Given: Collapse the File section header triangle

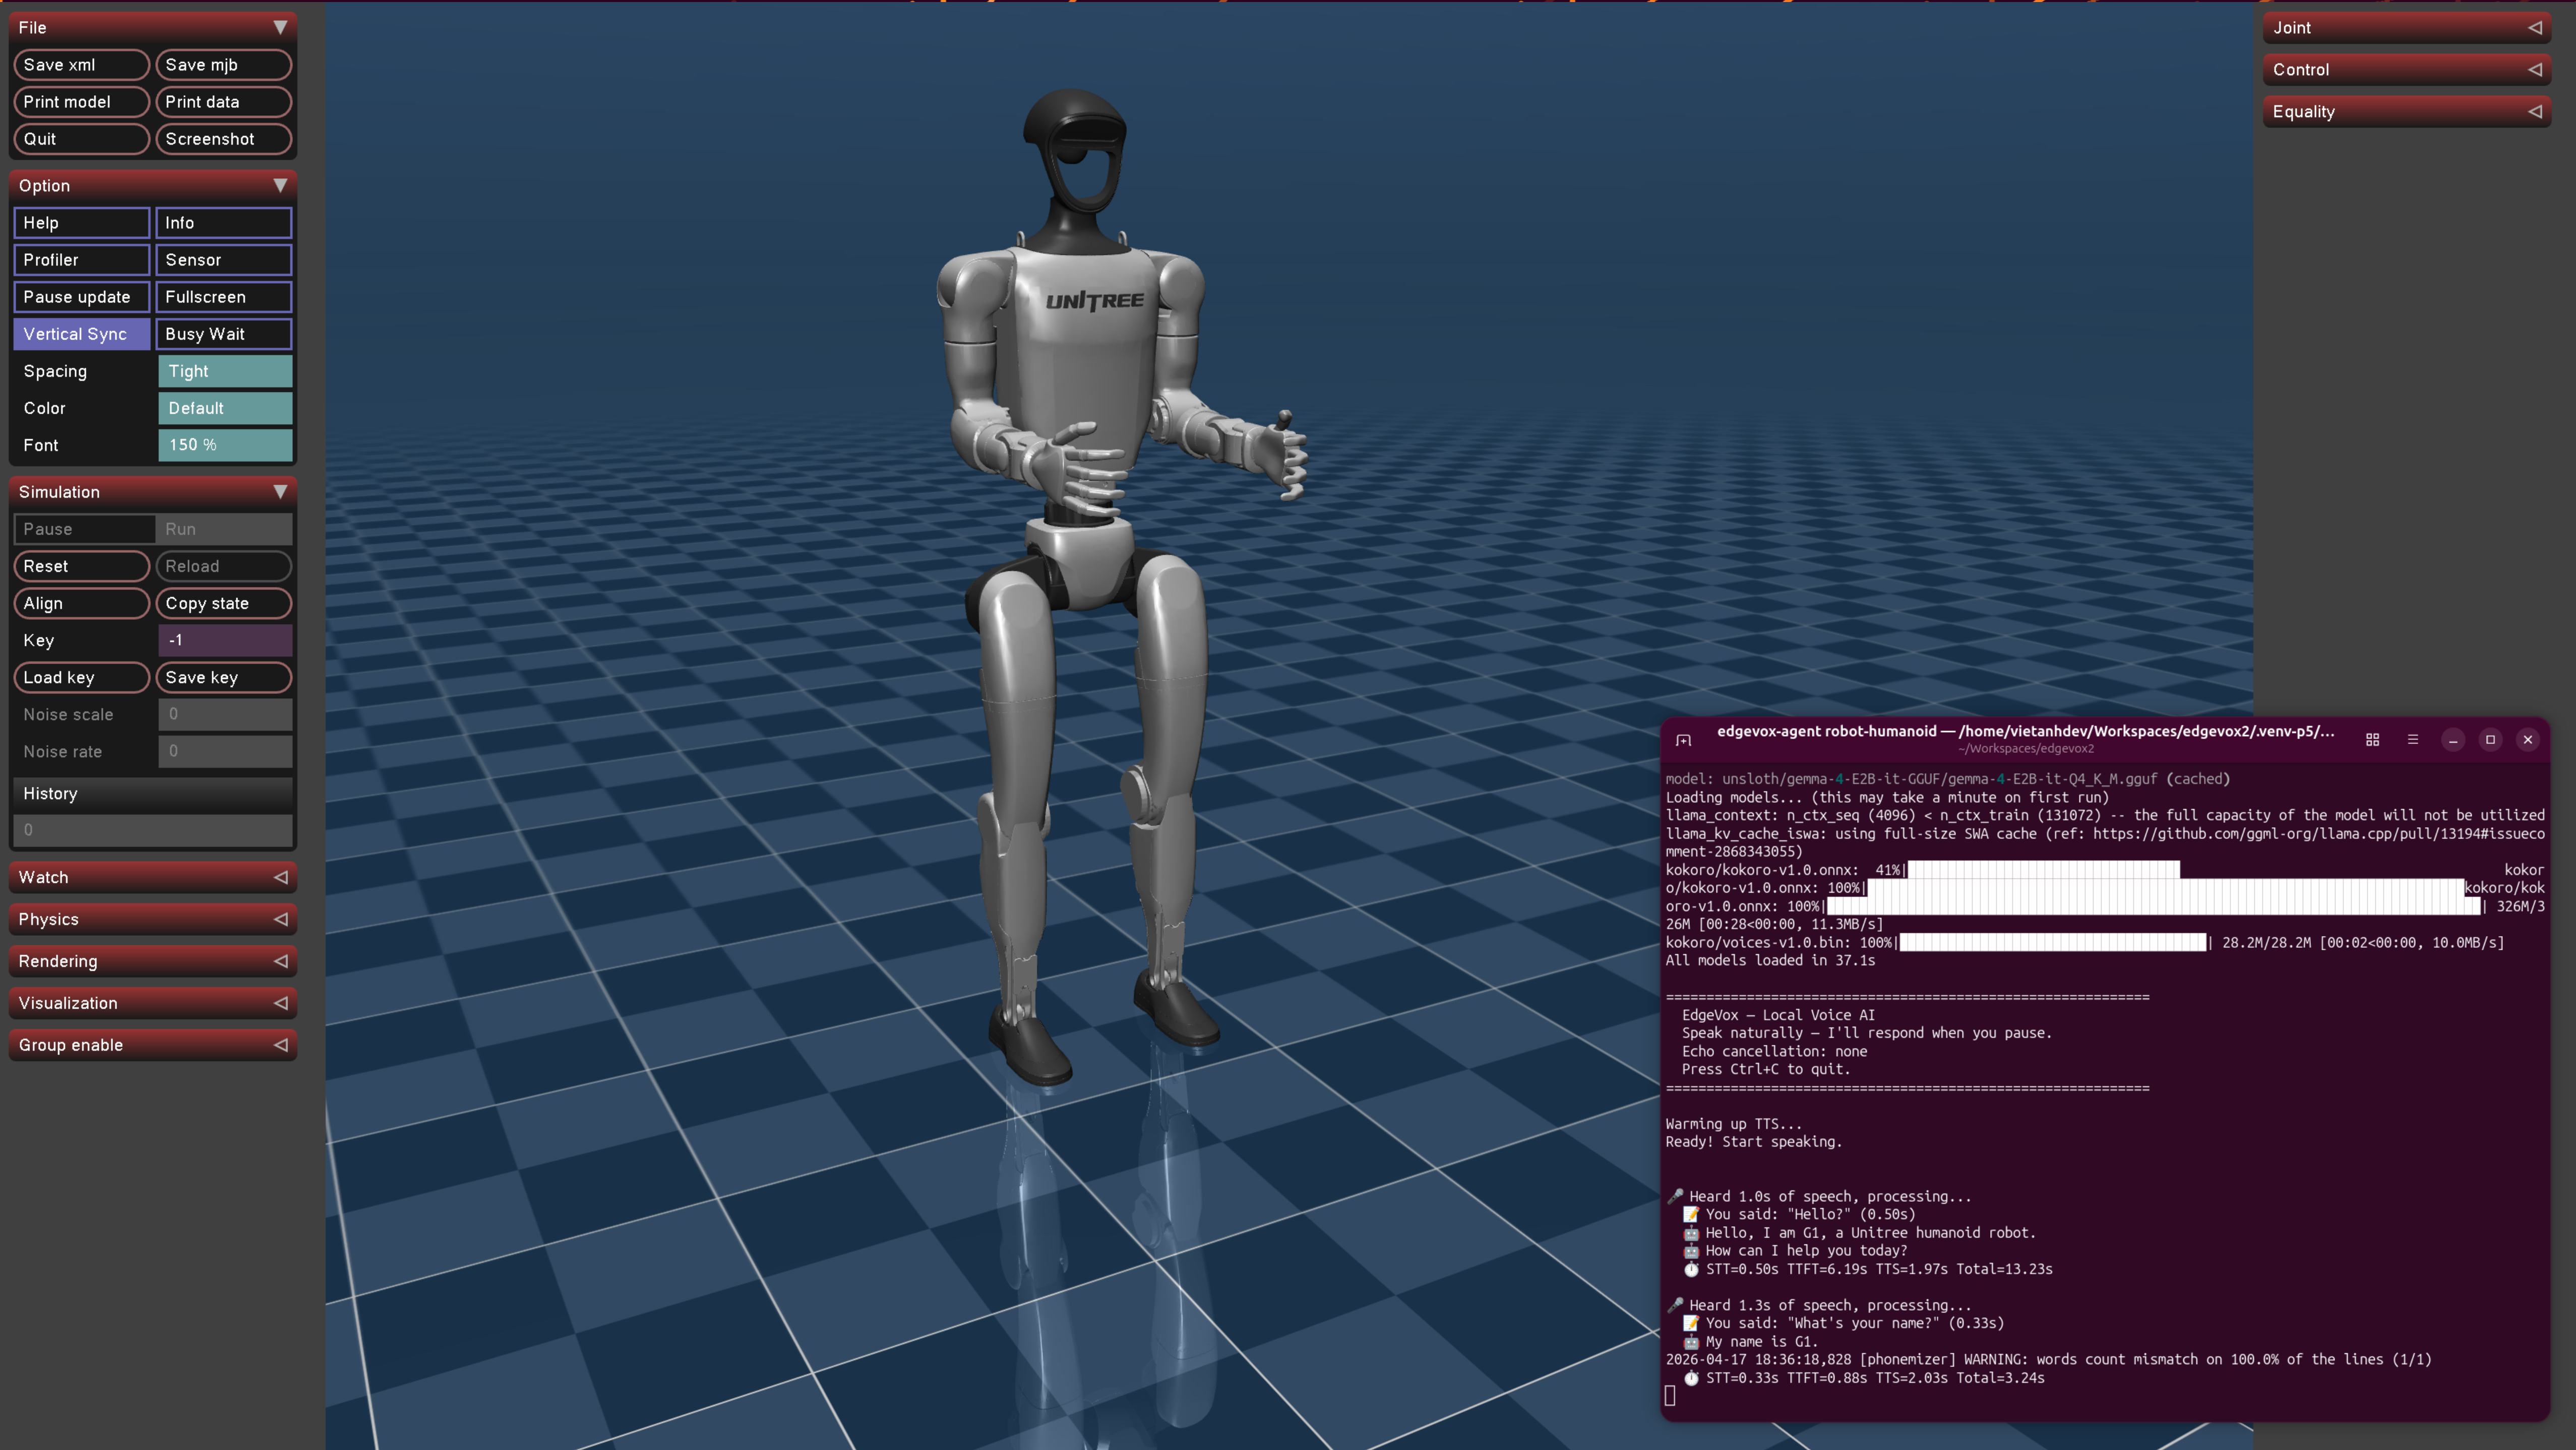Looking at the screenshot, I should click(x=281, y=27).
